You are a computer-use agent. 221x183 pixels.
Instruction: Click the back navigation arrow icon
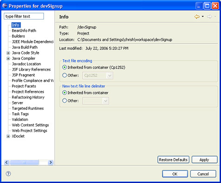[197, 17]
